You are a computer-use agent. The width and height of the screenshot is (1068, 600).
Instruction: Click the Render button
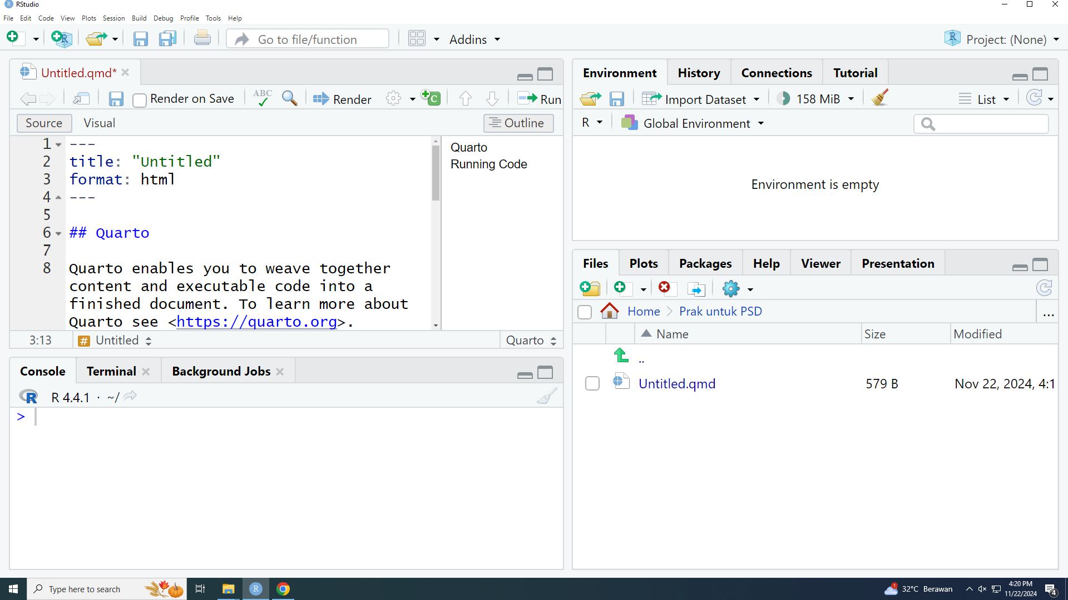(x=342, y=99)
